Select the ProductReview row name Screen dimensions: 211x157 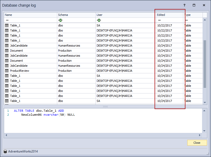pyautogui.click(x=20, y=71)
